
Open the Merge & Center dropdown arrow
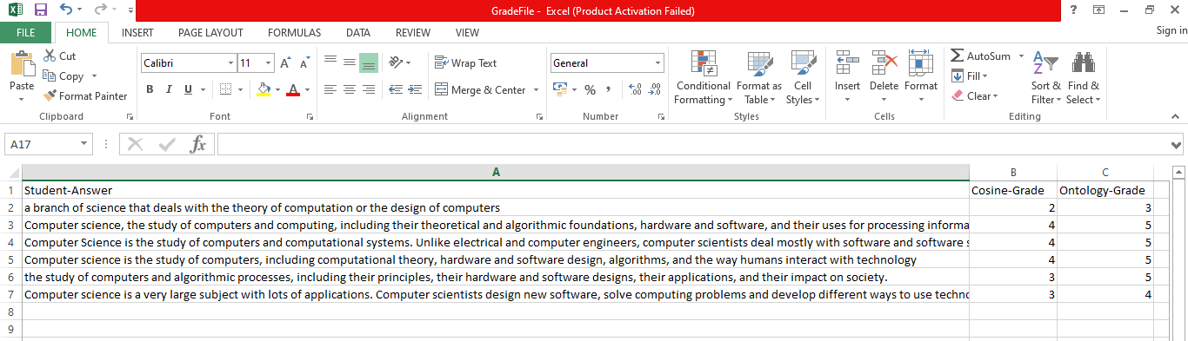536,89
